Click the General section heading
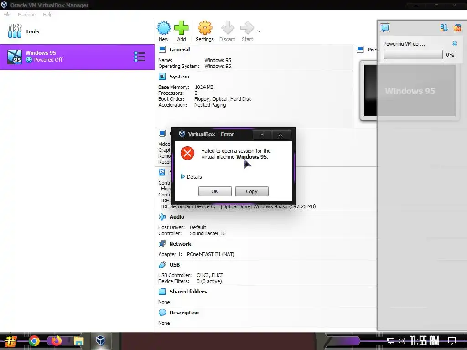467x350 pixels. 180,50
